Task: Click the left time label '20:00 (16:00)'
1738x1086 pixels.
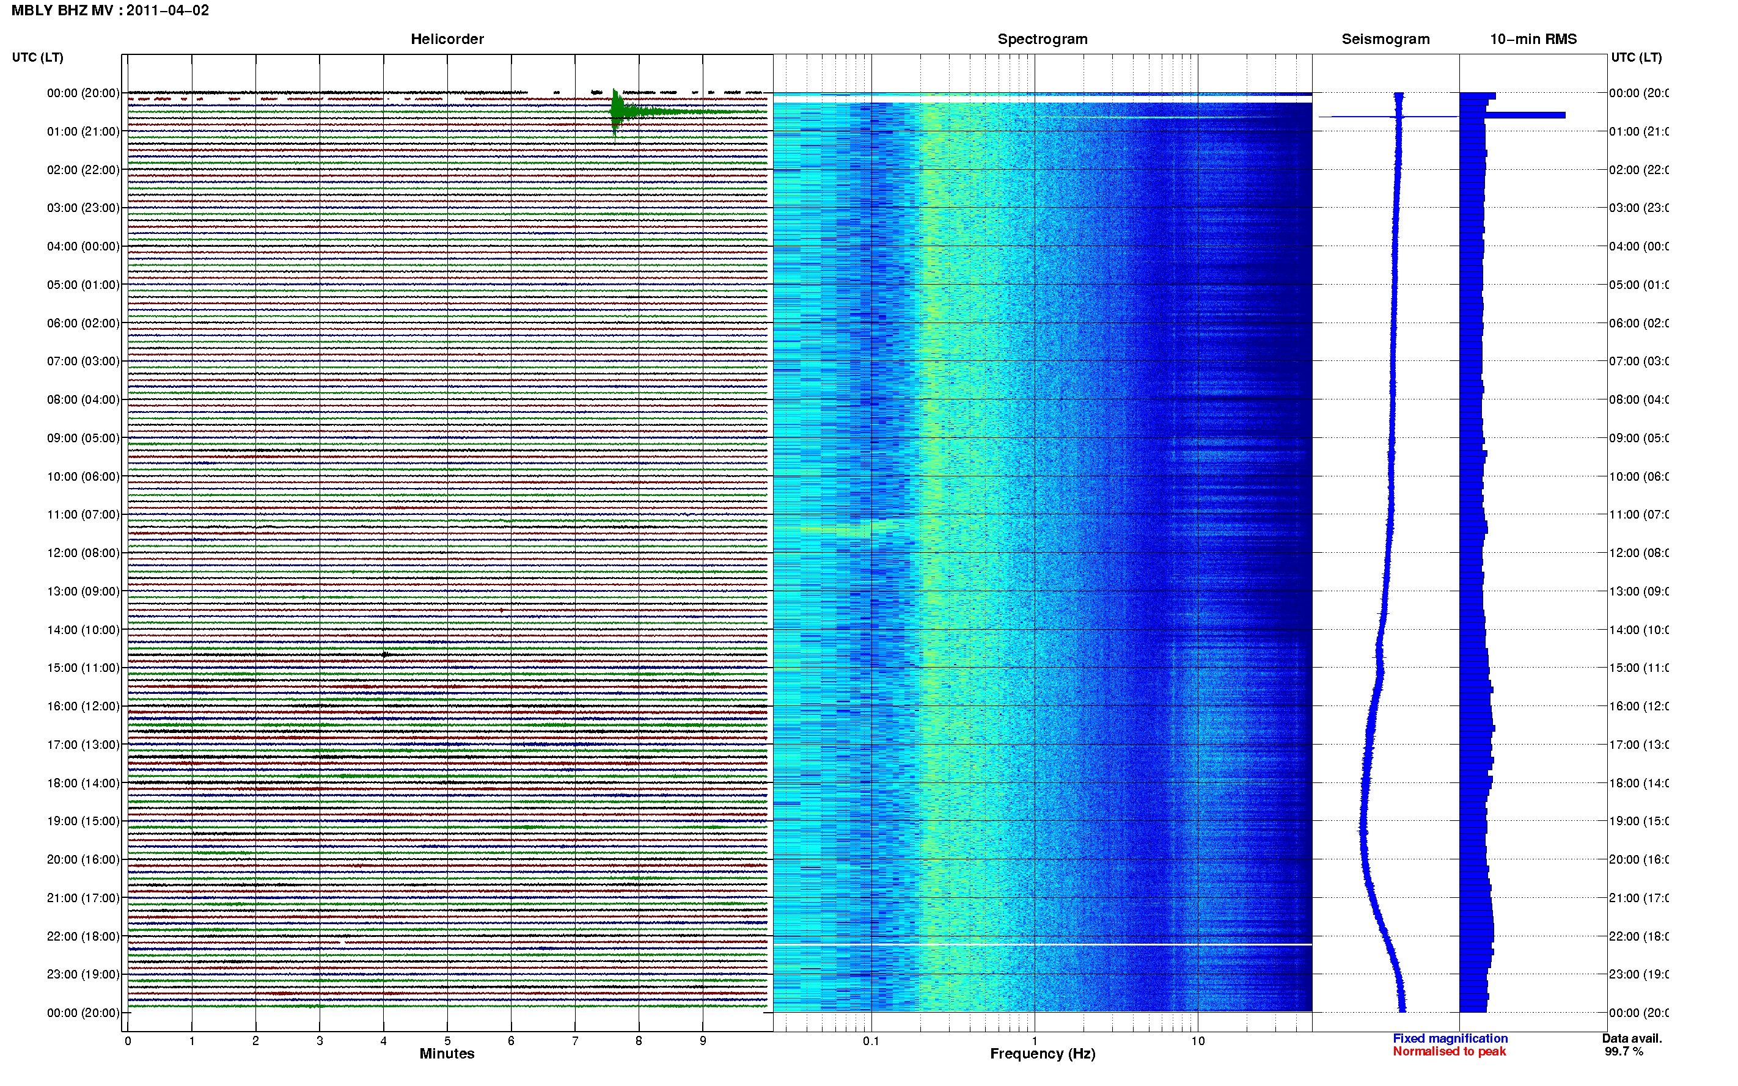Action: tap(83, 860)
